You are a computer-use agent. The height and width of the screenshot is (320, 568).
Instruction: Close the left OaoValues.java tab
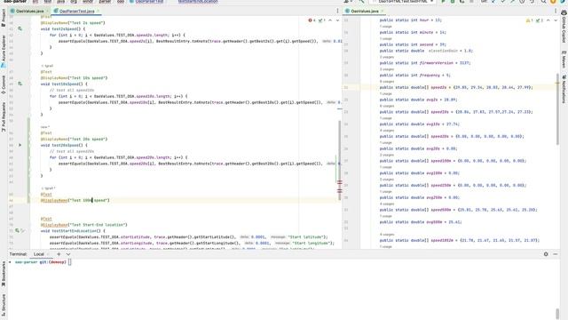(47, 12)
